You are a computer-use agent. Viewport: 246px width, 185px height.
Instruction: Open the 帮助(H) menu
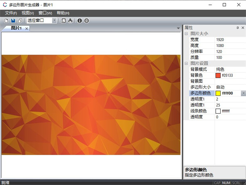(63, 13)
